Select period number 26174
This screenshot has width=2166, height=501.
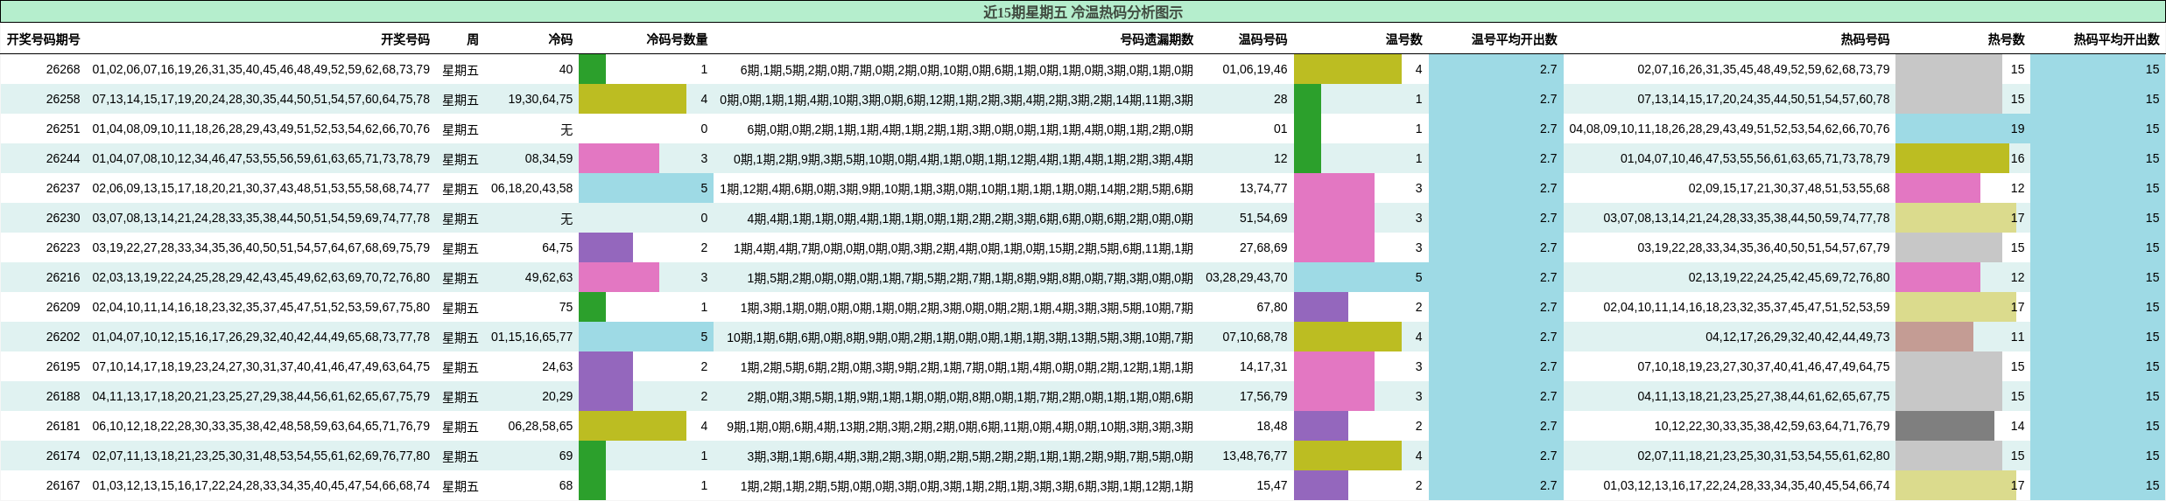[x=63, y=456]
